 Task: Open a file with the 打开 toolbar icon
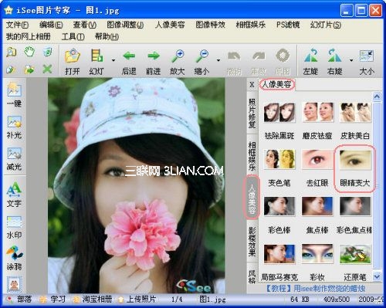(73, 62)
